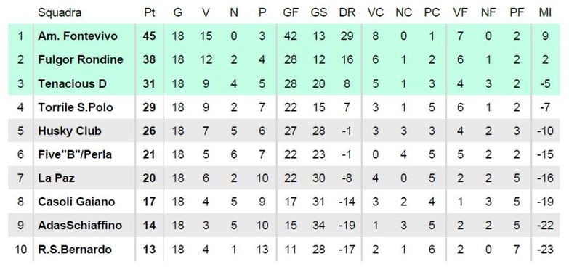Click the Five"B"/Perla team name
This screenshot has width=569, height=272.
coord(75,154)
